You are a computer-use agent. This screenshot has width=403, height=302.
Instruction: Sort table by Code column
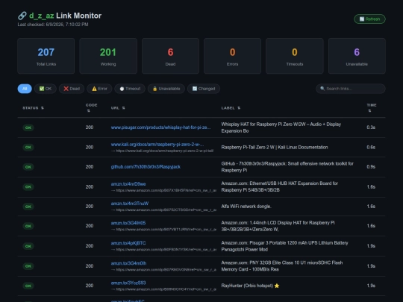coord(91,108)
